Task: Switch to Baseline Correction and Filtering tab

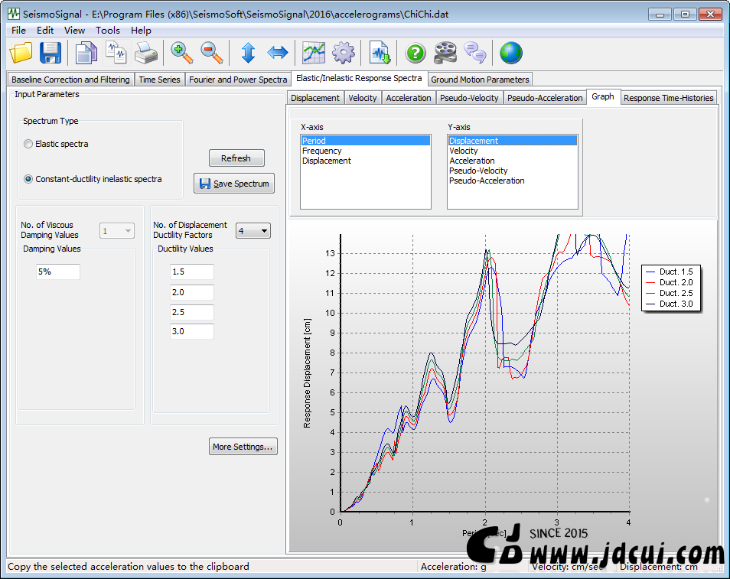Action: 70,80
